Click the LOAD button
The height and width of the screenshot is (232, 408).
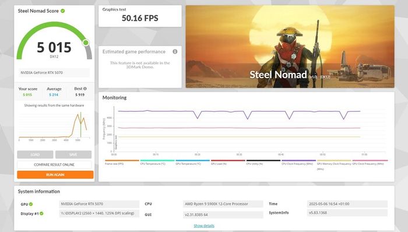coord(35,154)
